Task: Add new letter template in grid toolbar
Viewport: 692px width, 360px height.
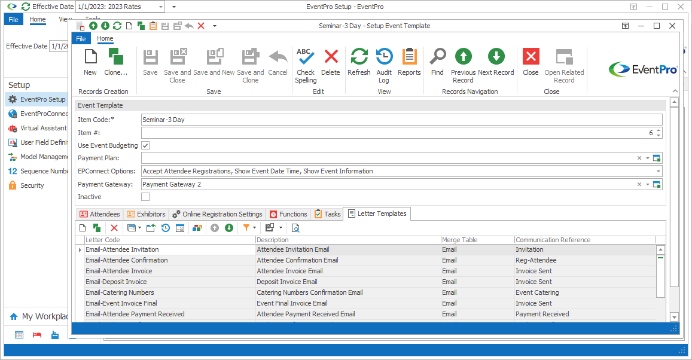Action: (x=83, y=228)
